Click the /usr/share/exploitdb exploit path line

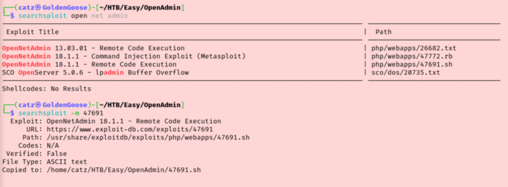148,137
